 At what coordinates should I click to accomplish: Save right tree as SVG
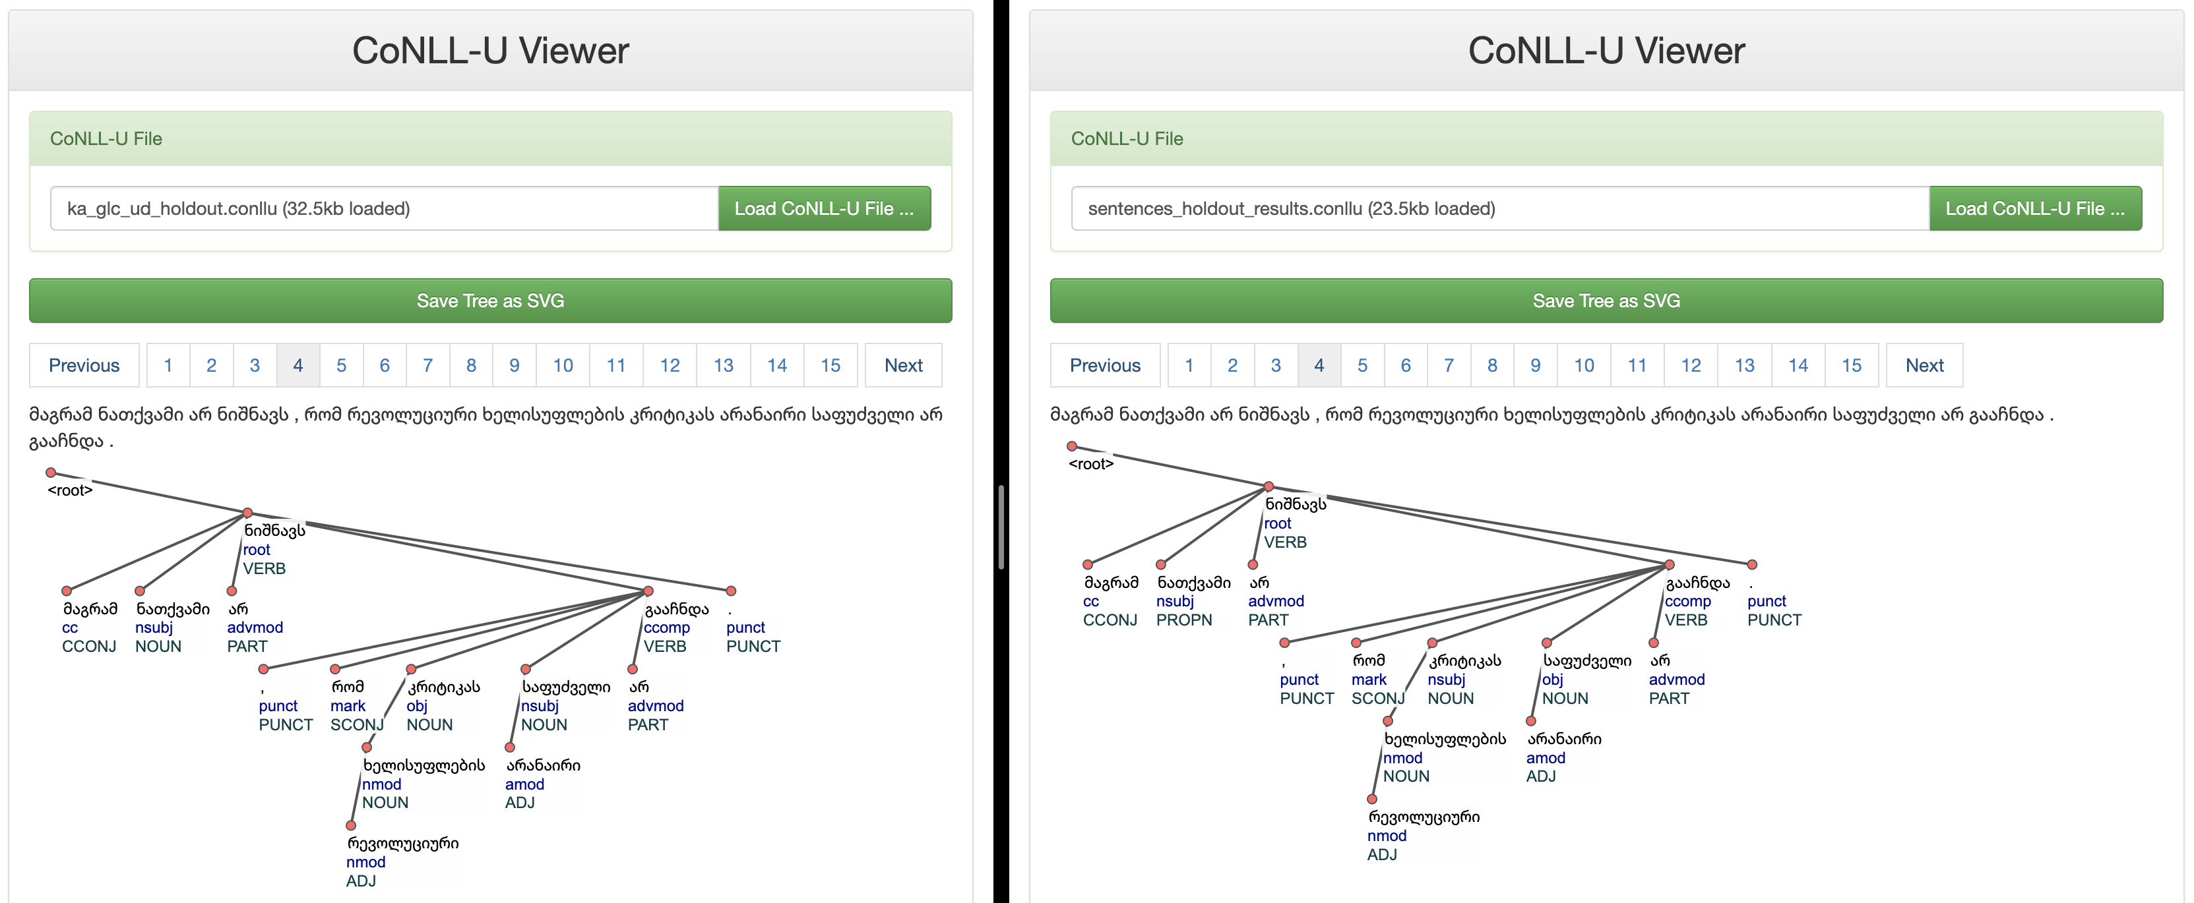pos(1606,301)
